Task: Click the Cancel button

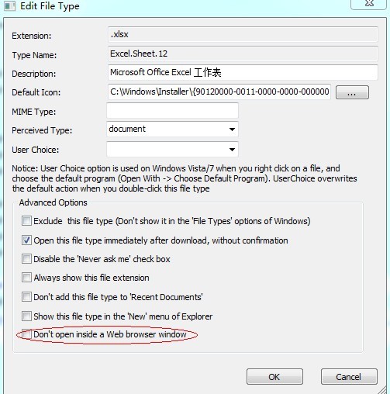Action: point(349,377)
